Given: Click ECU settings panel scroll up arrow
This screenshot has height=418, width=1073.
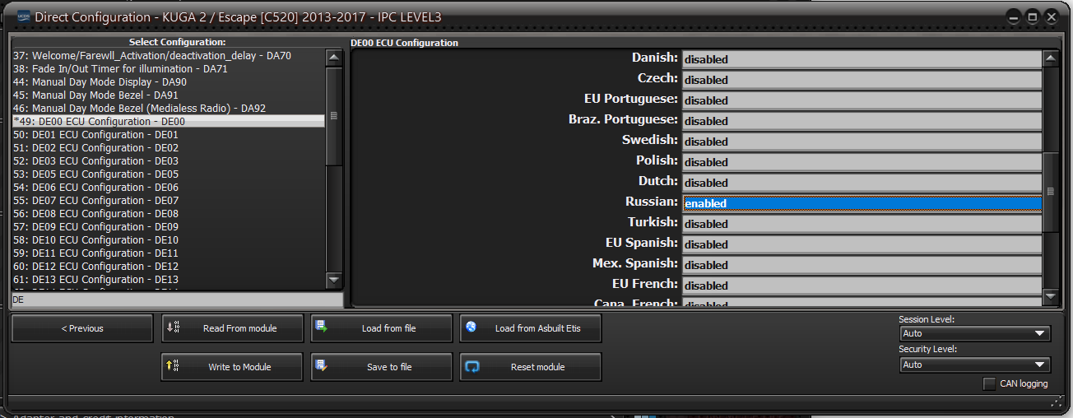Looking at the screenshot, I should click(x=1050, y=58).
